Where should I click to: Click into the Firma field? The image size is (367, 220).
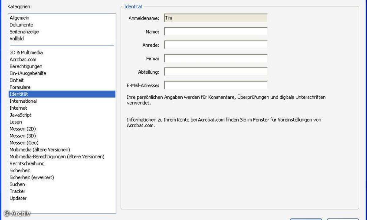pos(216,58)
